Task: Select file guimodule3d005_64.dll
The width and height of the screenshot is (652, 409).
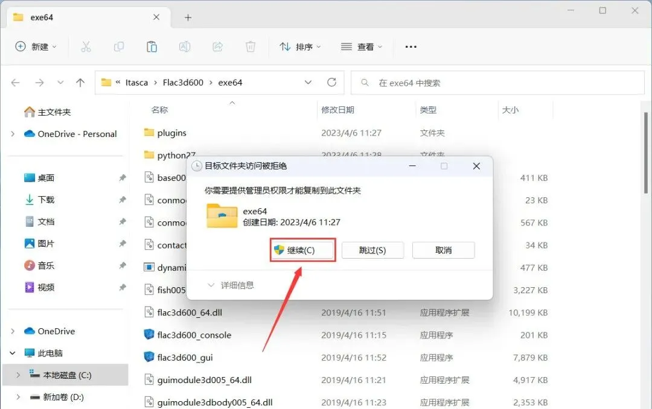Action: tap(204, 379)
